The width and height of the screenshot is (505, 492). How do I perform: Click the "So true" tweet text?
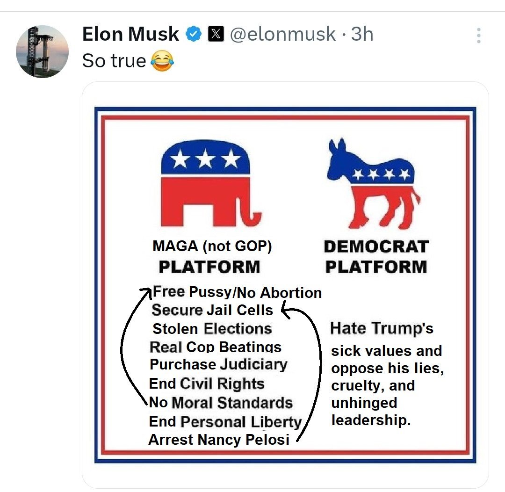pyautogui.click(x=114, y=61)
